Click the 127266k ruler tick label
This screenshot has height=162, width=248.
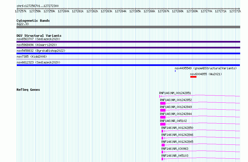149,11
